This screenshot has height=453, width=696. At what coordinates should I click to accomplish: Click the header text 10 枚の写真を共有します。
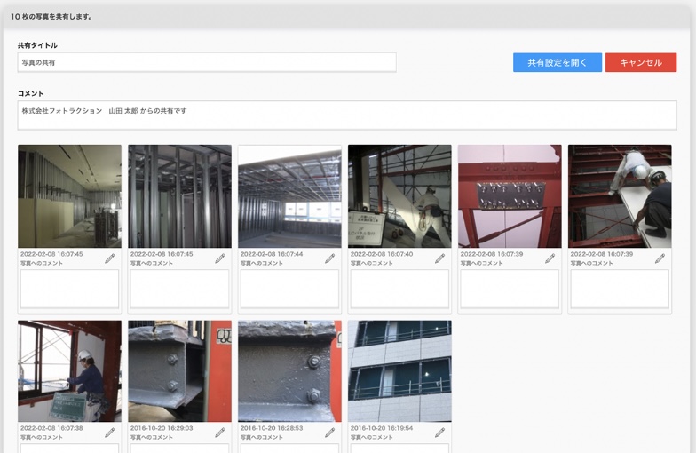tap(51, 16)
